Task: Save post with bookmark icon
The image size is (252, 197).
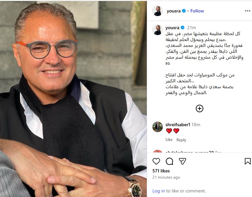Action: [x=247, y=161]
